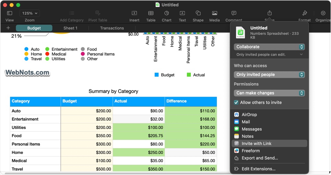Open the Chart toolbar icon
Viewport: 331px width, 175px height.
coord(166,13)
